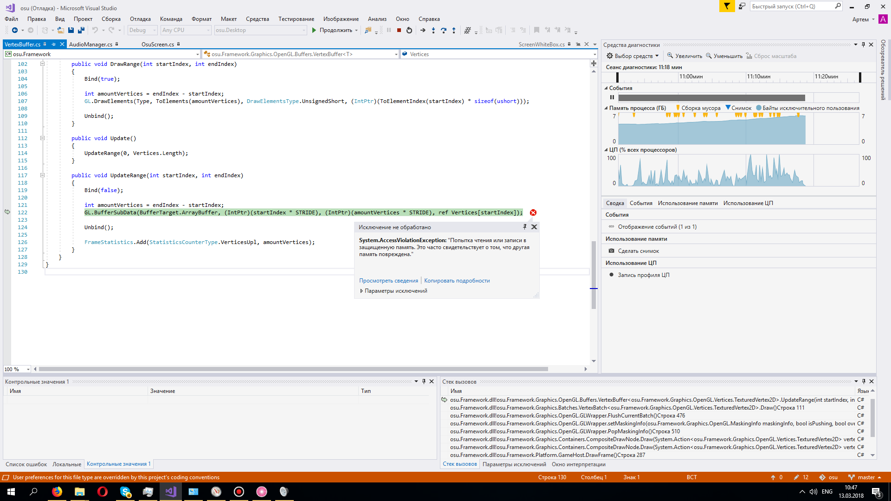Image resolution: width=891 pixels, height=501 pixels.
Task: Click the Step Over icon
Action: tap(444, 30)
